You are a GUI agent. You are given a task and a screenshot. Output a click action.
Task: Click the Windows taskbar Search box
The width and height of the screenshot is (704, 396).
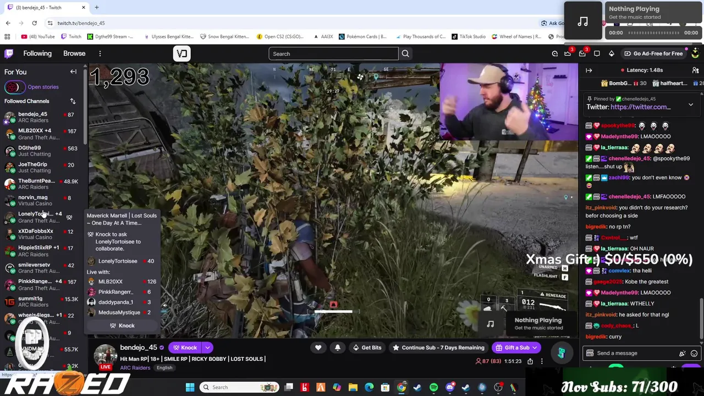coord(239,387)
